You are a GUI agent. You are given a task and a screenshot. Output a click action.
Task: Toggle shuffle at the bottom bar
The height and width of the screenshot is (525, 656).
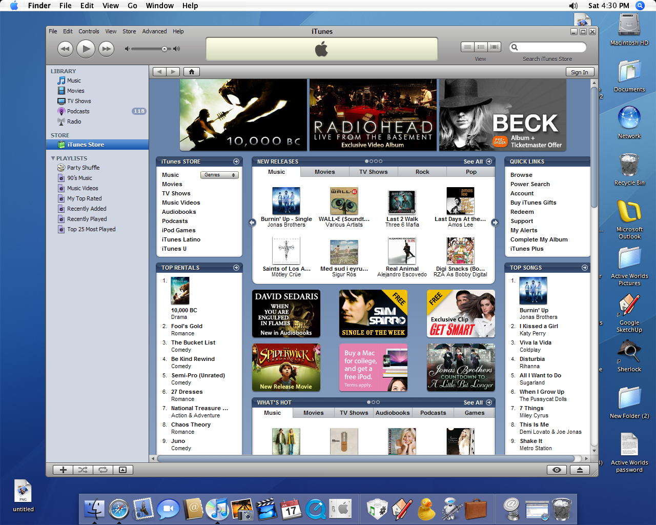click(x=83, y=470)
